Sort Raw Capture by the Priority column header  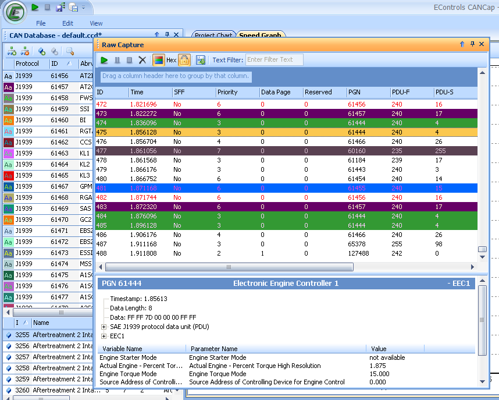238,92
